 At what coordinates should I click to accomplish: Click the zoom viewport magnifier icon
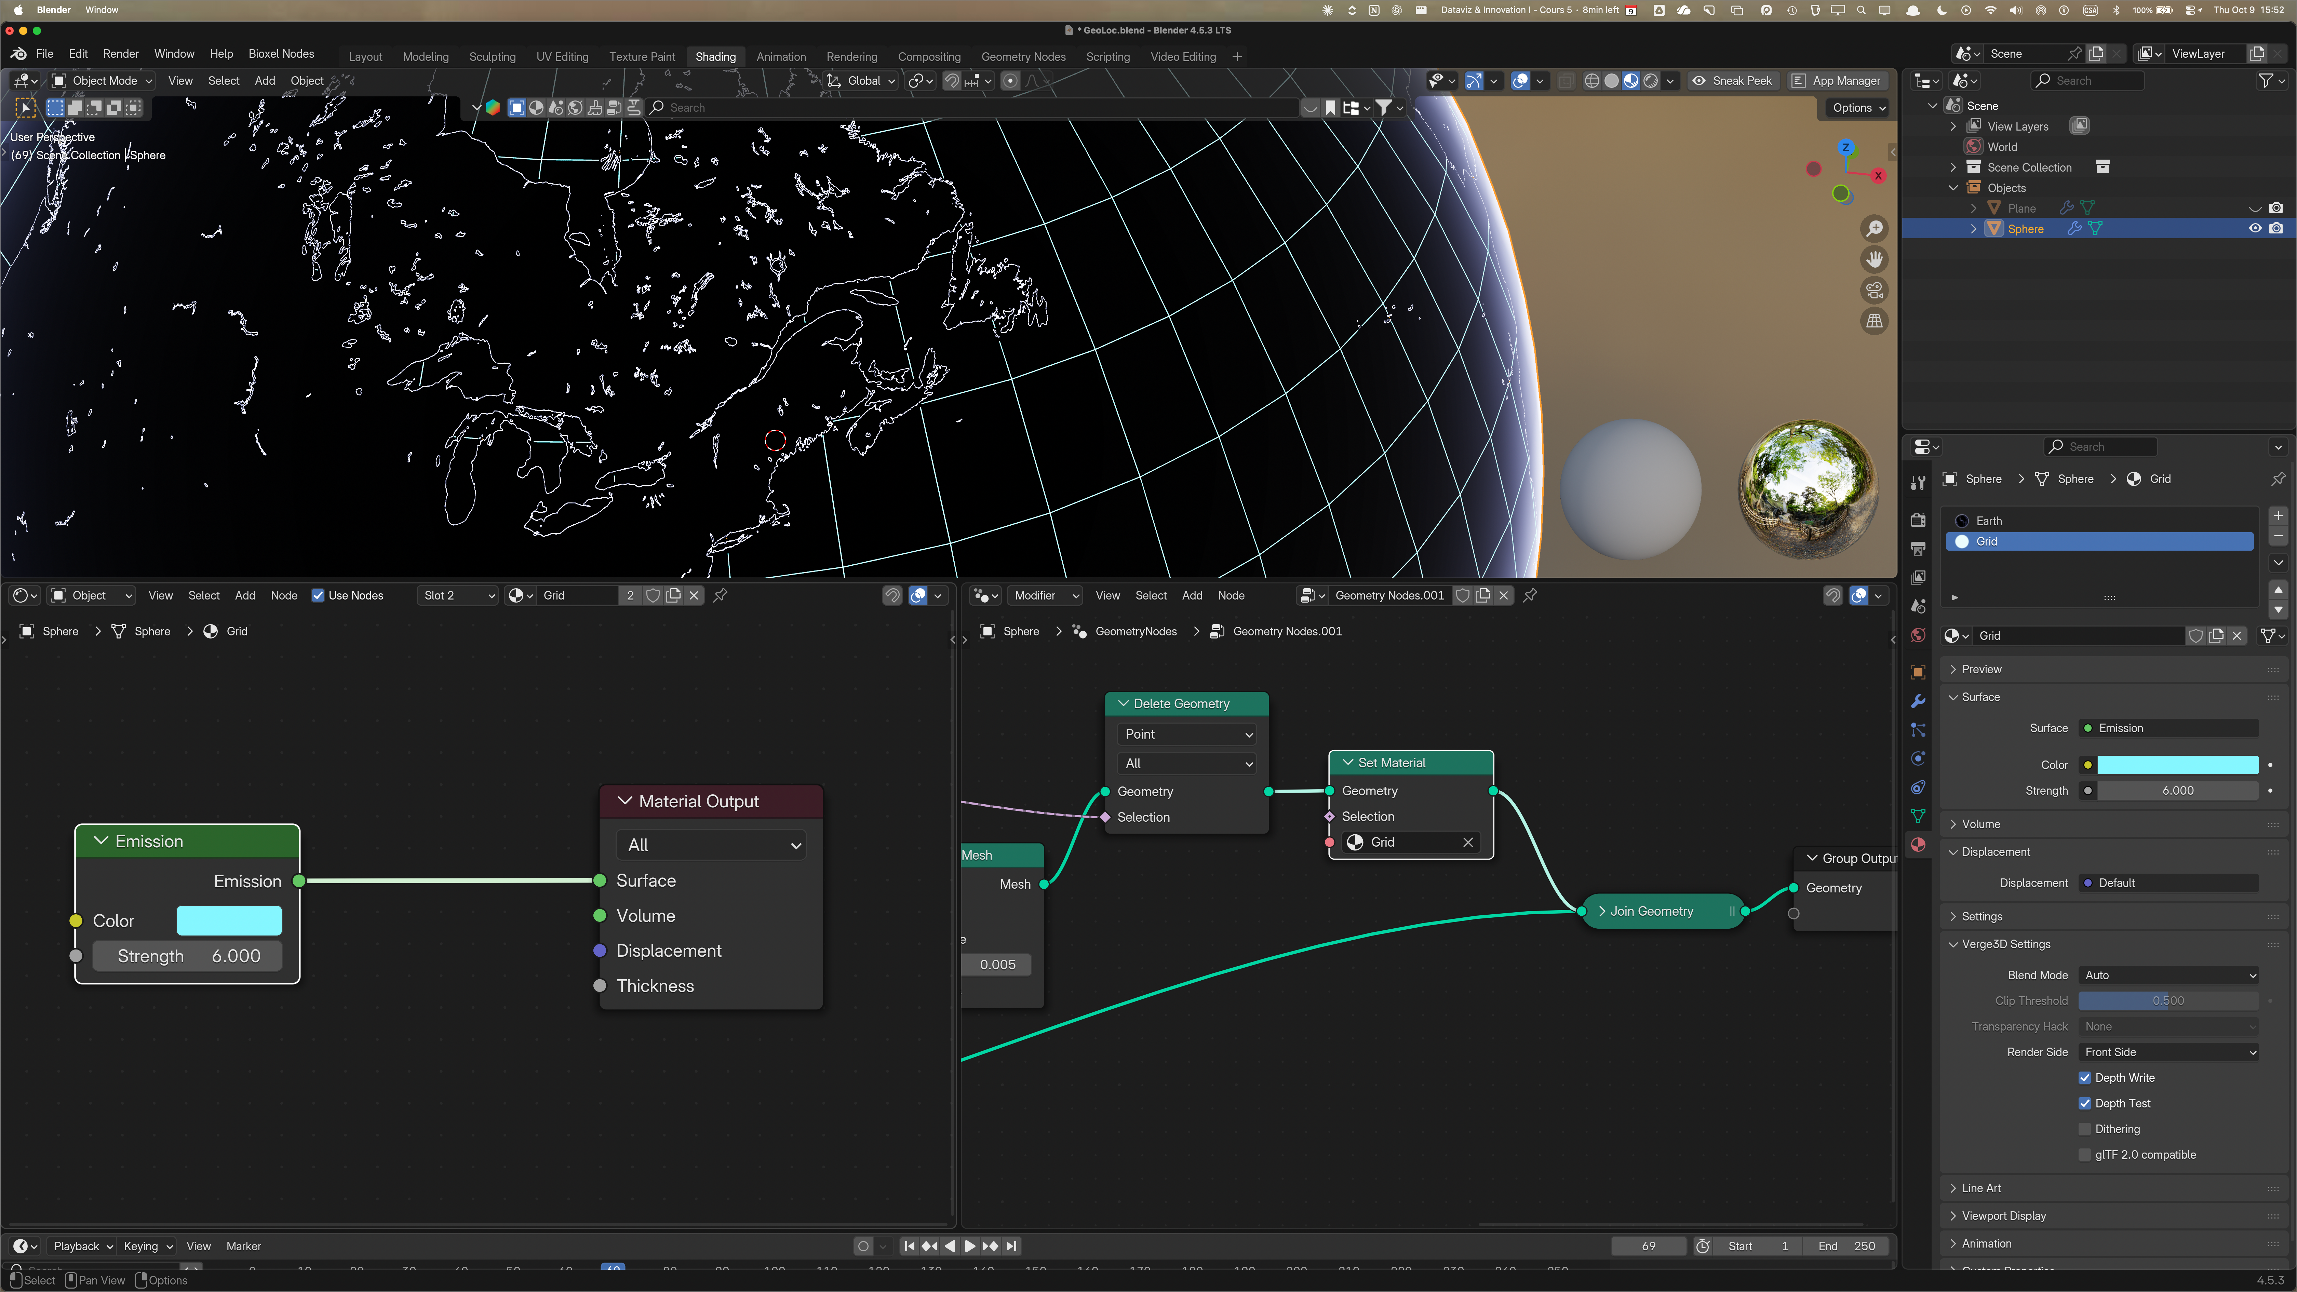[1874, 228]
